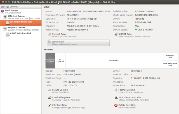Image resolution: width=179 pixels, height=114 pixels.
Task: Click the Local Storage computer icon
Action: pos(3,11)
